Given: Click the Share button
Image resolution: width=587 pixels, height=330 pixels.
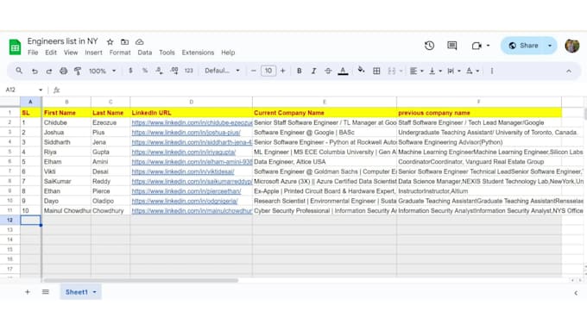Looking at the screenshot, I should click(x=523, y=46).
